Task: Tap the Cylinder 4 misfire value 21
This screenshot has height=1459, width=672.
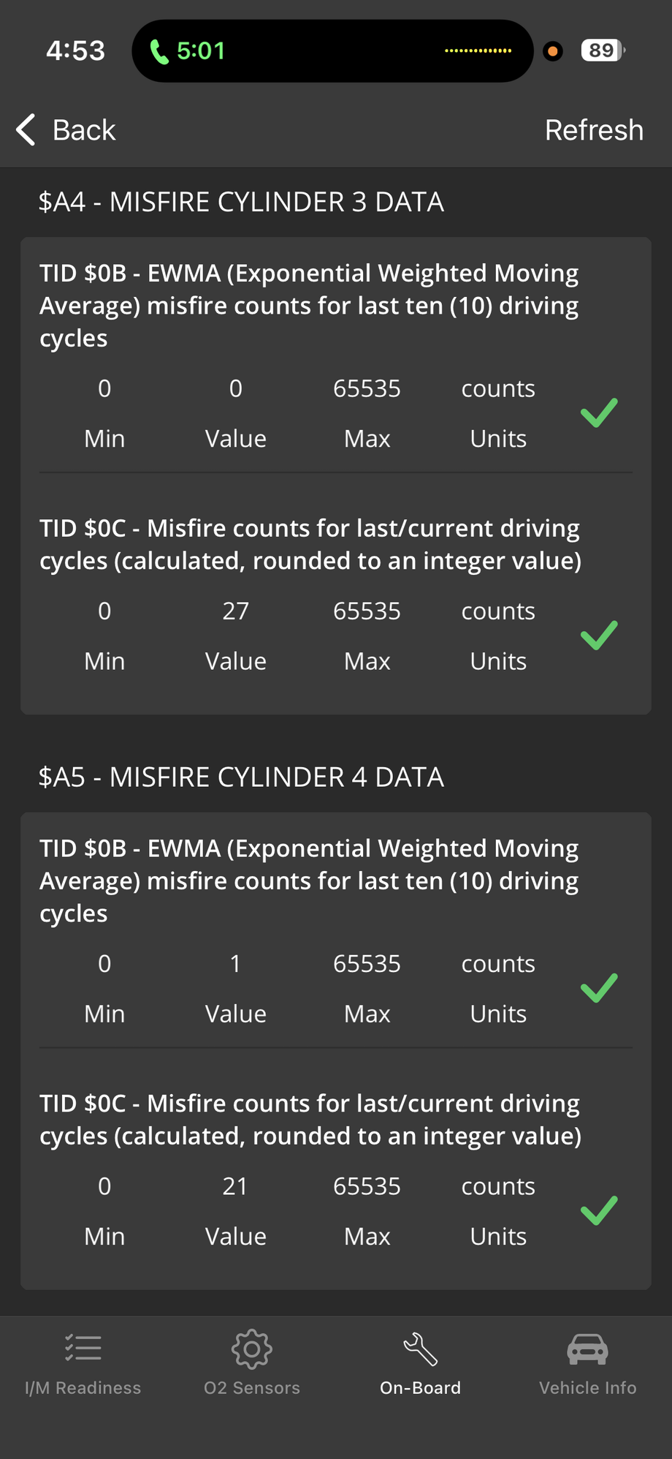Action: (x=235, y=1186)
